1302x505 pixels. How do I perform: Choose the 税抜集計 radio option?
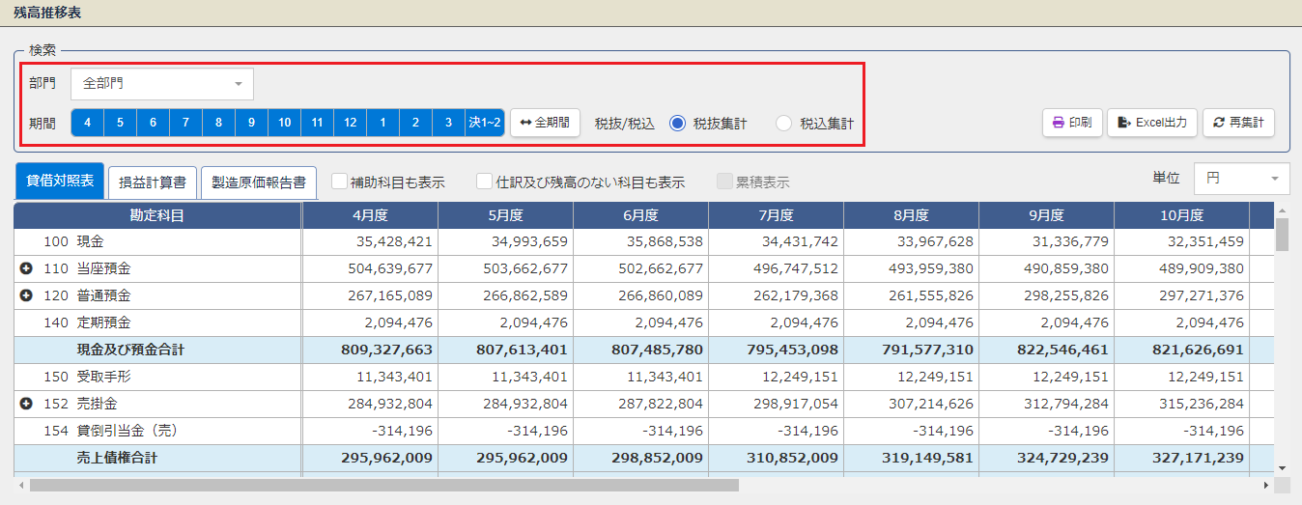pyautogui.click(x=677, y=124)
